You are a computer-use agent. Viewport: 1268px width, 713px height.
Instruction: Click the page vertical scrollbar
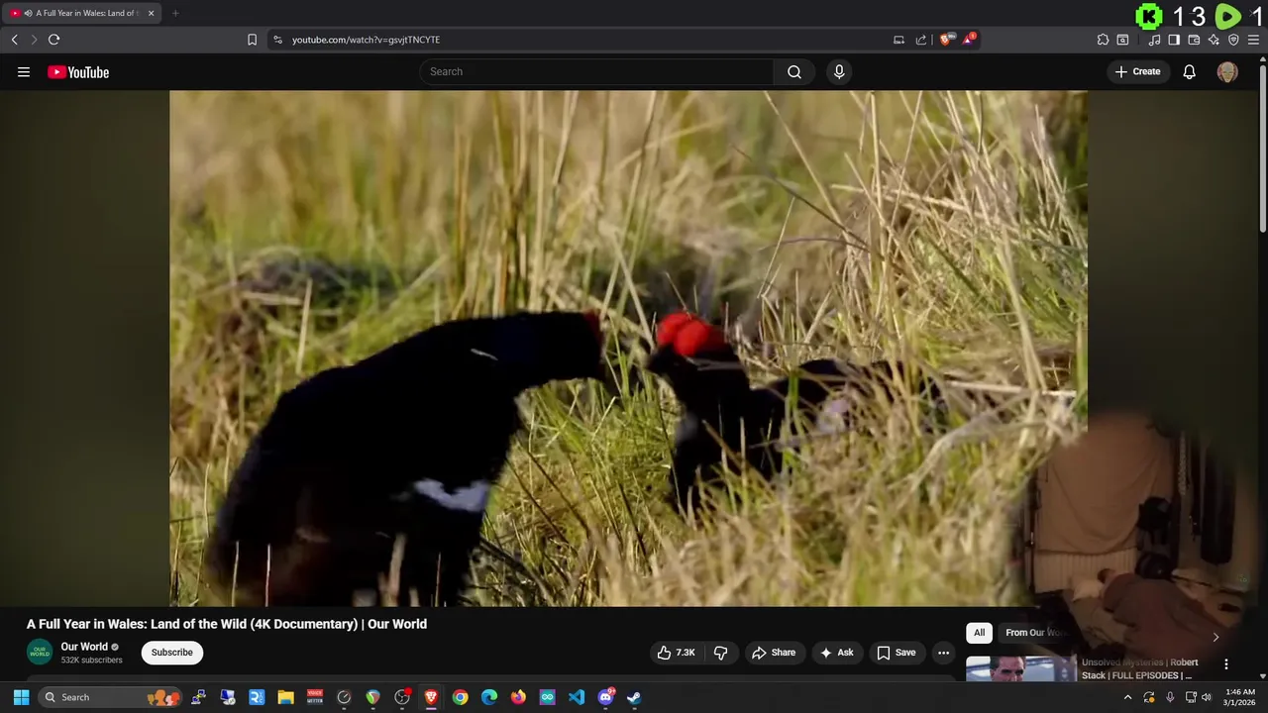coord(1262,149)
